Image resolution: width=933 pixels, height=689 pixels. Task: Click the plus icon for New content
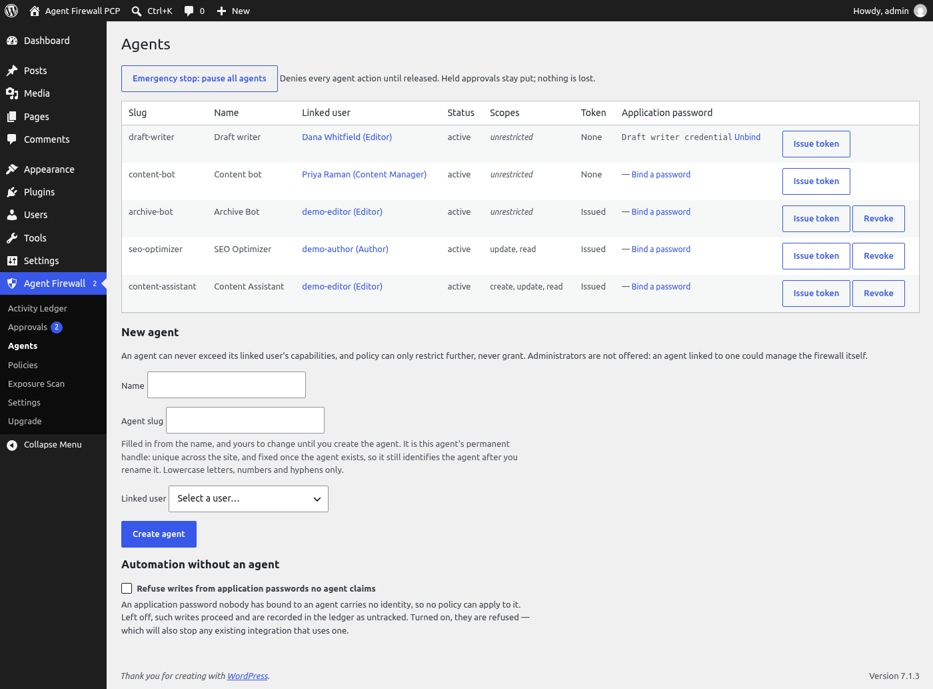pos(222,11)
